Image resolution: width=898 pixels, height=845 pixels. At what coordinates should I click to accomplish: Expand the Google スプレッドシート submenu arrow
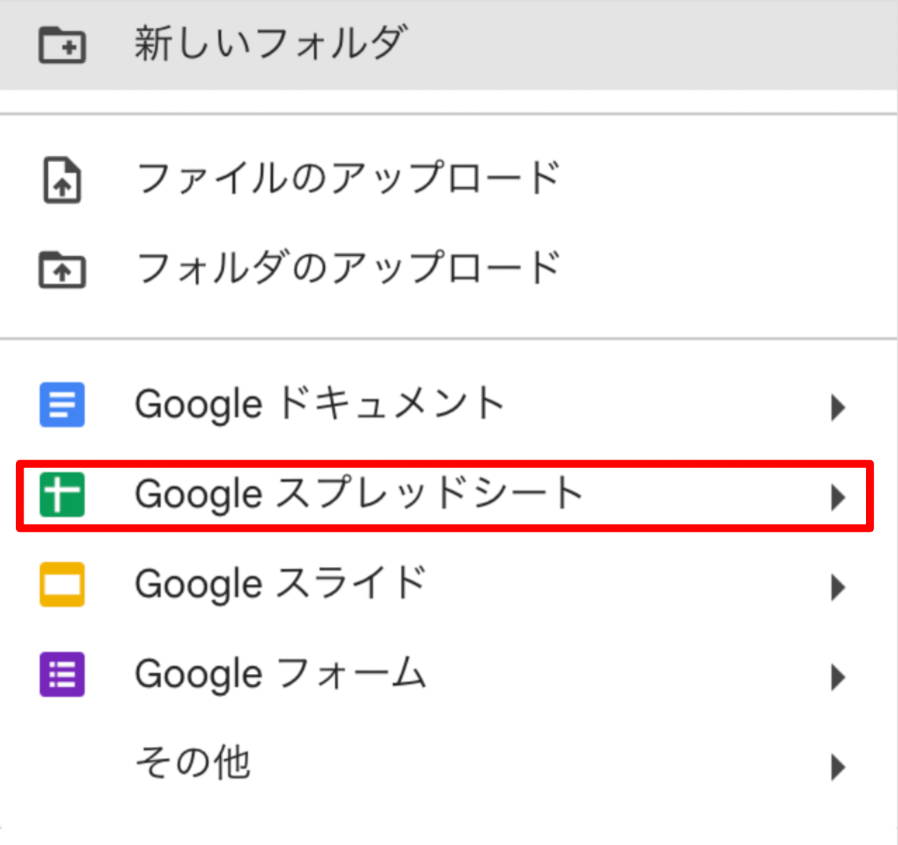[838, 497]
